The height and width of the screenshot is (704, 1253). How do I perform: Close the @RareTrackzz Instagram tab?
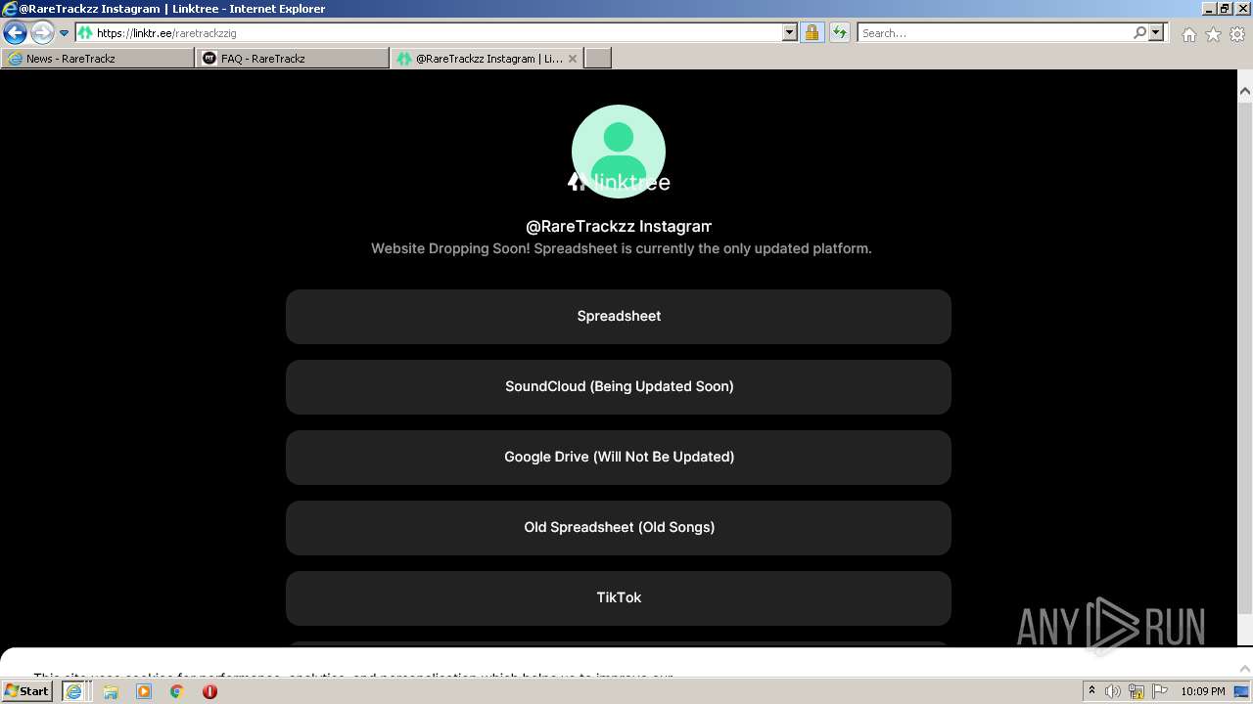[573, 59]
